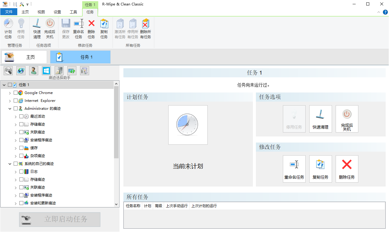Click the disc icon in 痕迹选择助手

pos(8,71)
